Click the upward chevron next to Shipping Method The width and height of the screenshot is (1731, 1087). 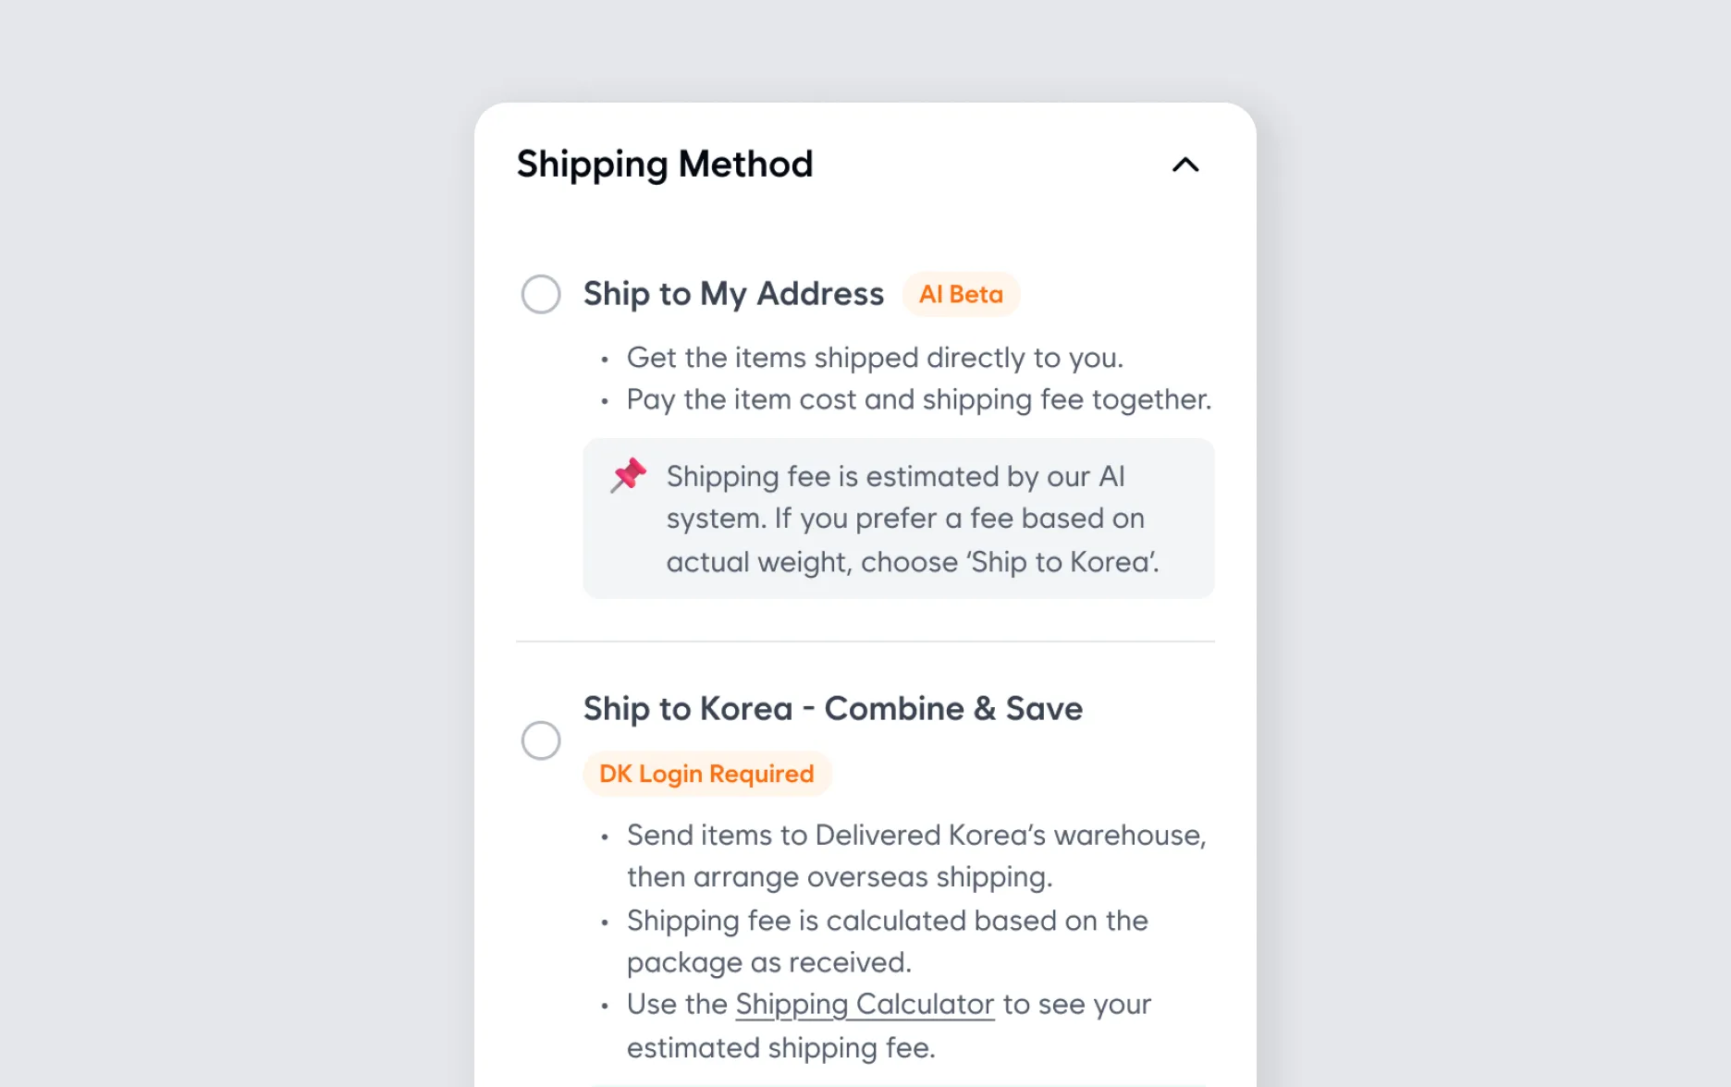[1185, 166]
